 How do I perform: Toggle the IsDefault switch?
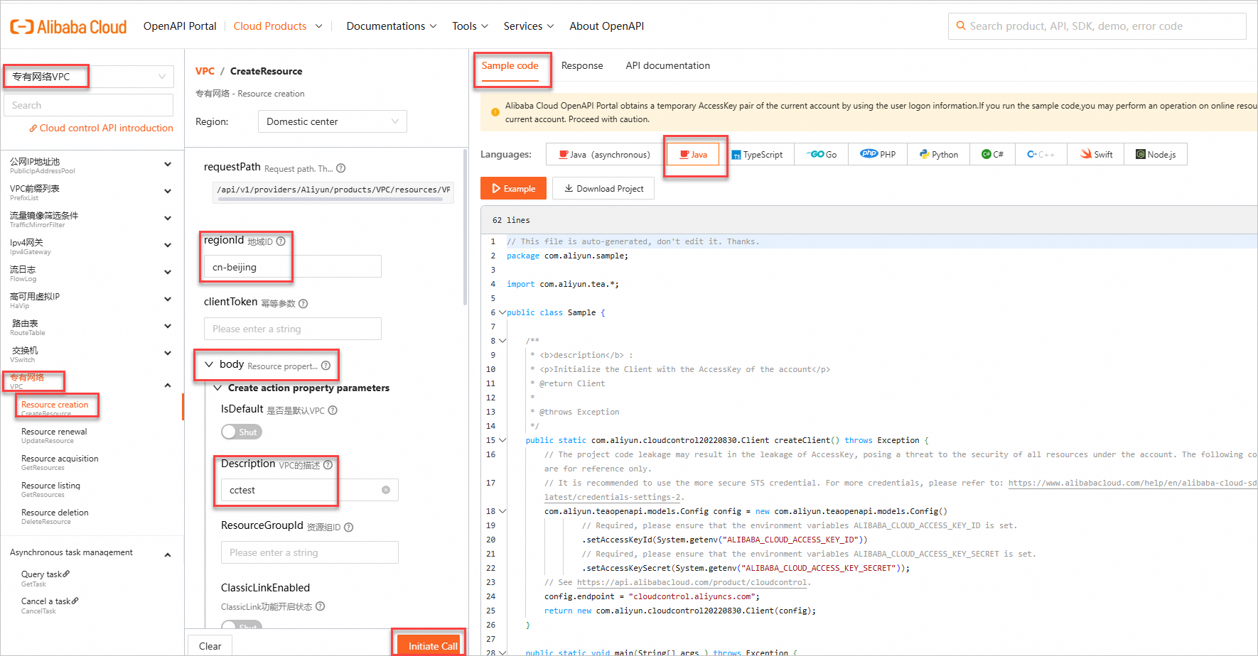click(x=242, y=432)
